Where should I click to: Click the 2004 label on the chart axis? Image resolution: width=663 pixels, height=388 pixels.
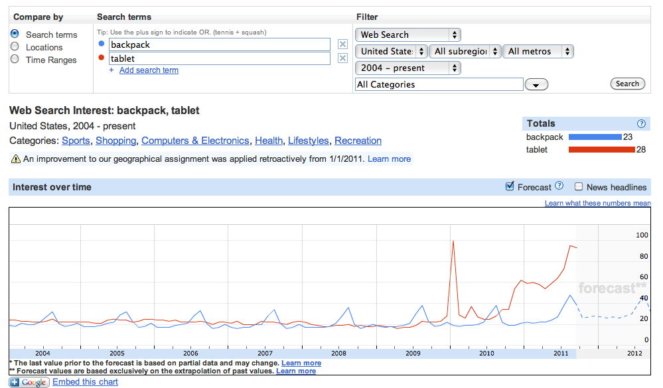(x=42, y=354)
